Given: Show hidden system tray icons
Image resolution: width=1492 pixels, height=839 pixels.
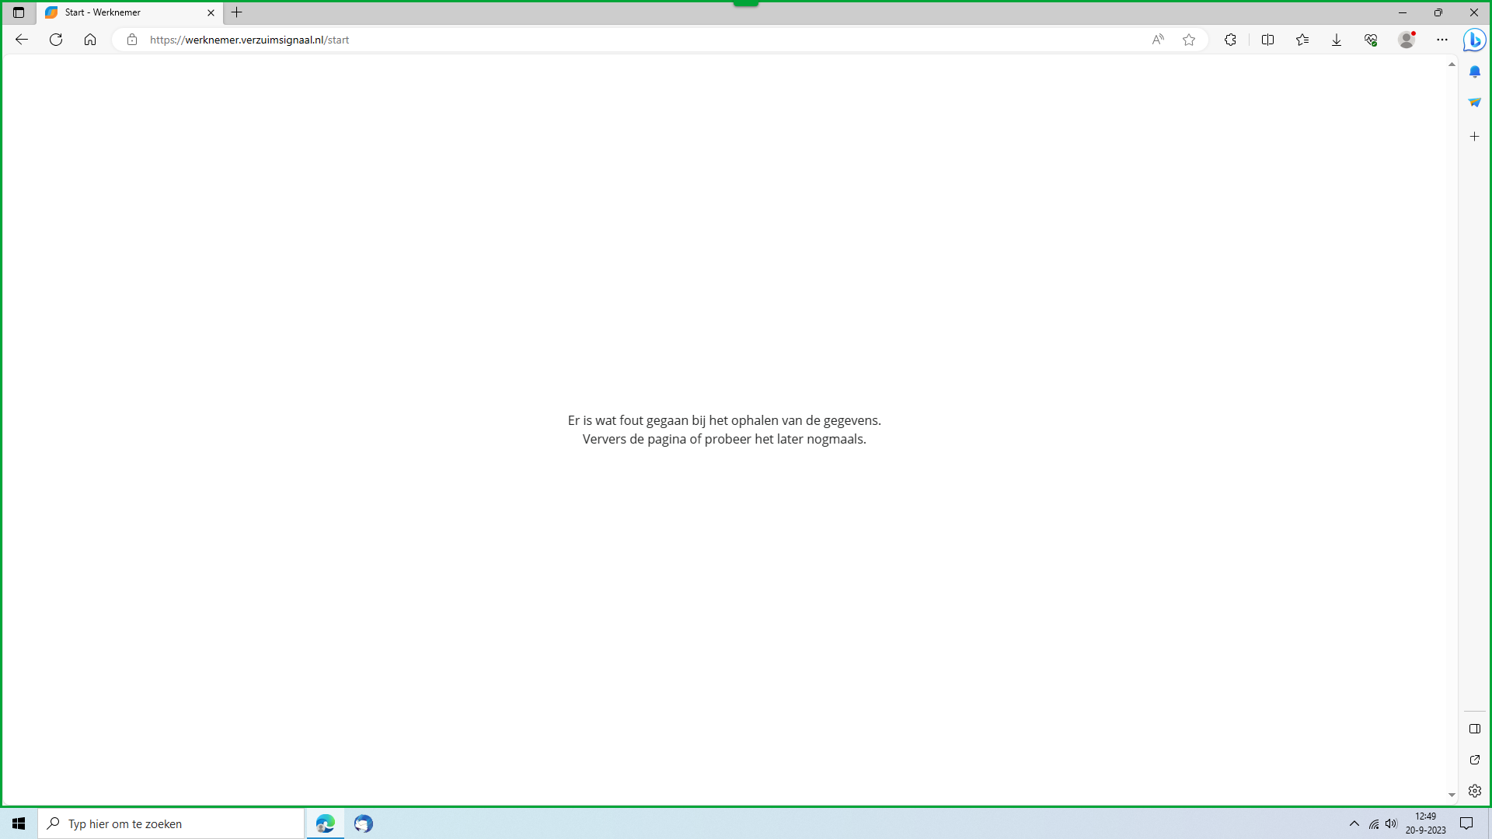Looking at the screenshot, I should point(1354,823).
